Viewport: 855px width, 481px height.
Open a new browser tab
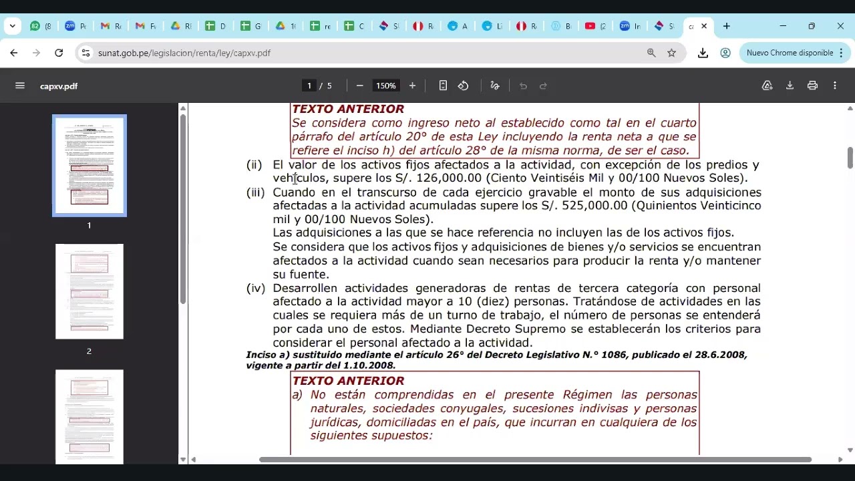[727, 26]
